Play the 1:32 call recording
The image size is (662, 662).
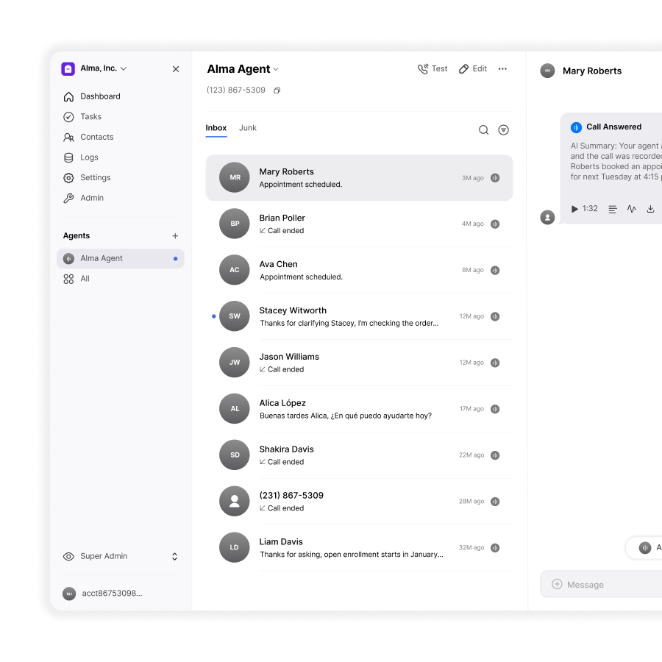[574, 209]
